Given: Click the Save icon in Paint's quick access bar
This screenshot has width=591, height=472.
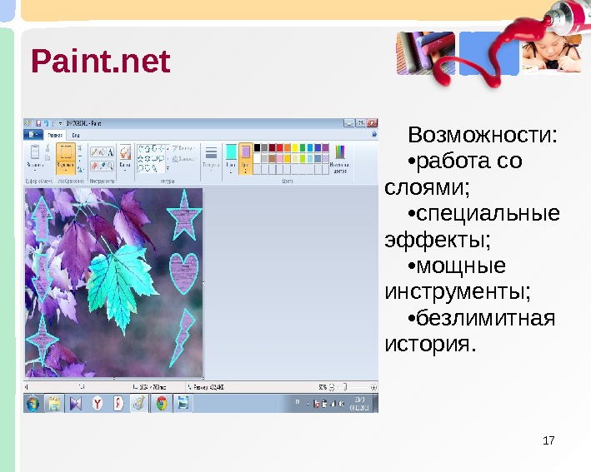Looking at the screenshot, I should [x=38, y=123].
